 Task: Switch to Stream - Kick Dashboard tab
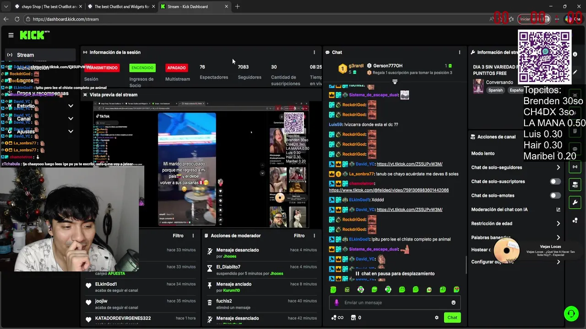[194, 6]
